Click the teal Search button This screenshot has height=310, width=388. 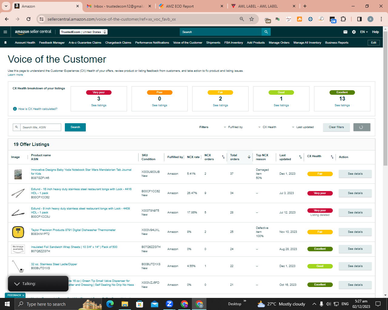click(75, 127)
